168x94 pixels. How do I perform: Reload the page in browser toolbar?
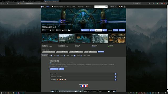pyautogui.click(x=6, y=3)
